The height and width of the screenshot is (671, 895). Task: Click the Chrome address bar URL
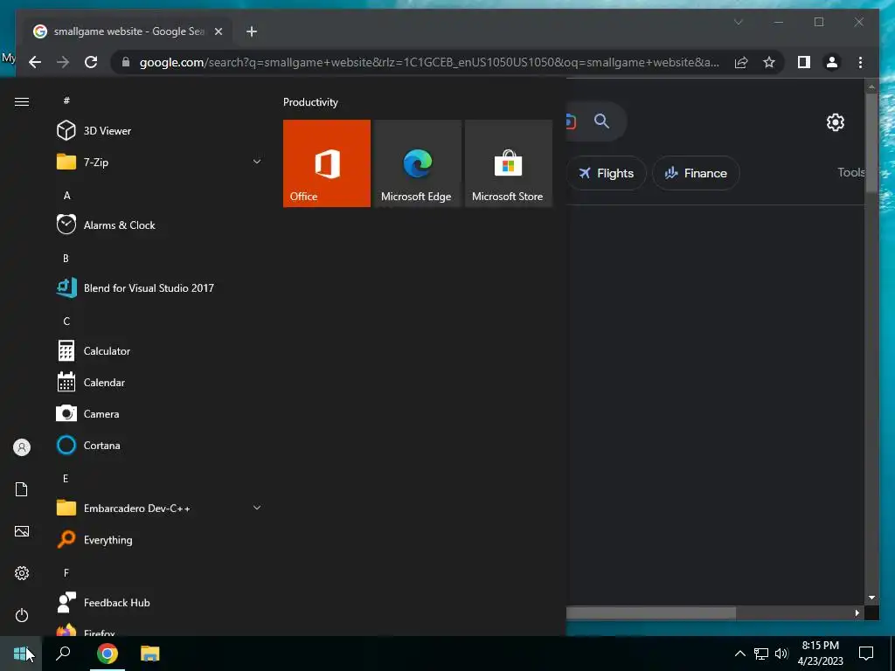[429, 62]
